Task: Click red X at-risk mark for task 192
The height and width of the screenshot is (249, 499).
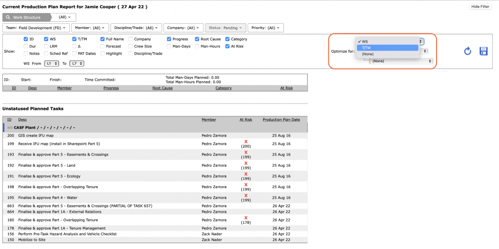Action: click(x=246, y=163)
